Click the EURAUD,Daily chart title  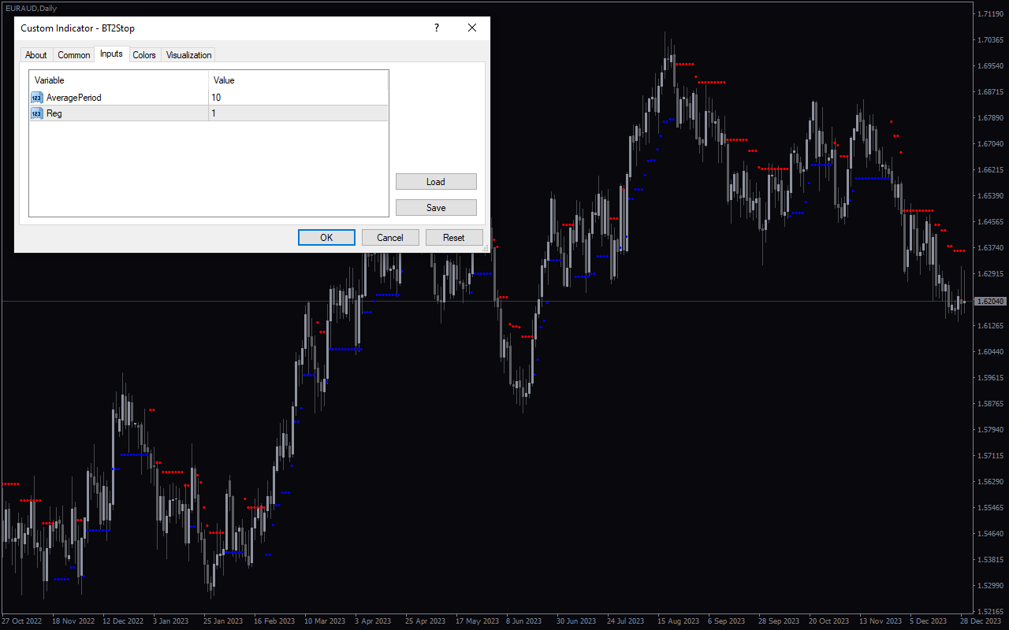tap(30, 7)
